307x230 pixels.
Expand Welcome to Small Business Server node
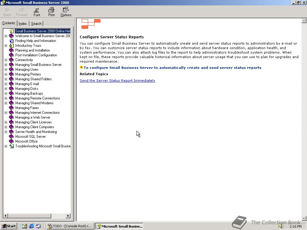[6, 36]
